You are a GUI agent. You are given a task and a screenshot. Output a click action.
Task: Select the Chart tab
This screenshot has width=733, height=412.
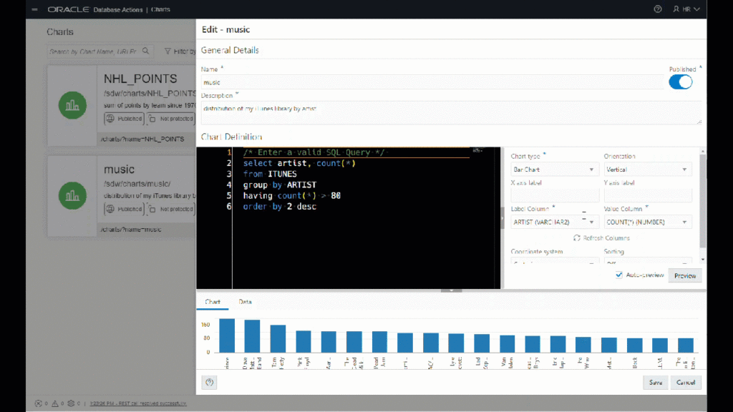213,303
